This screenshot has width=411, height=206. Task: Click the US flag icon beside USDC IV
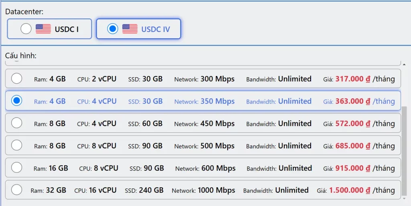(130, 29)
